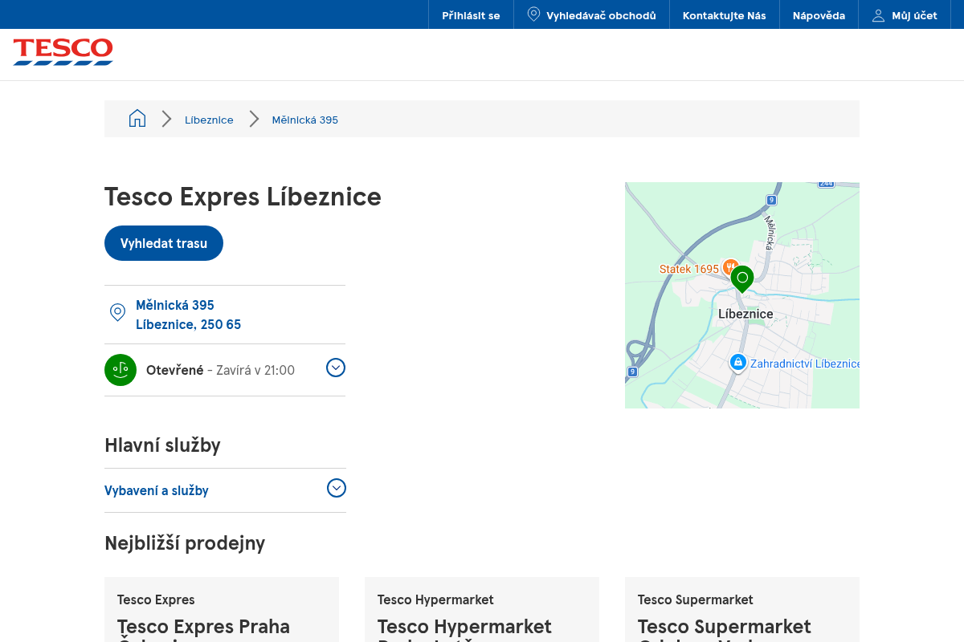Expand Vybavení a služby section arrow
This screenshot has height=642, width=964.
[337, 488]
